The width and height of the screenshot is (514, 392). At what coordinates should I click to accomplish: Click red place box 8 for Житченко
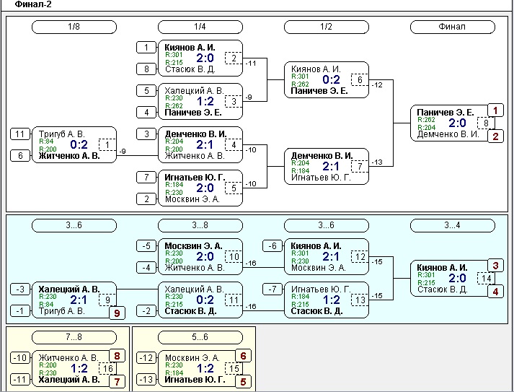pyautogui.click(x=117, y=356)
